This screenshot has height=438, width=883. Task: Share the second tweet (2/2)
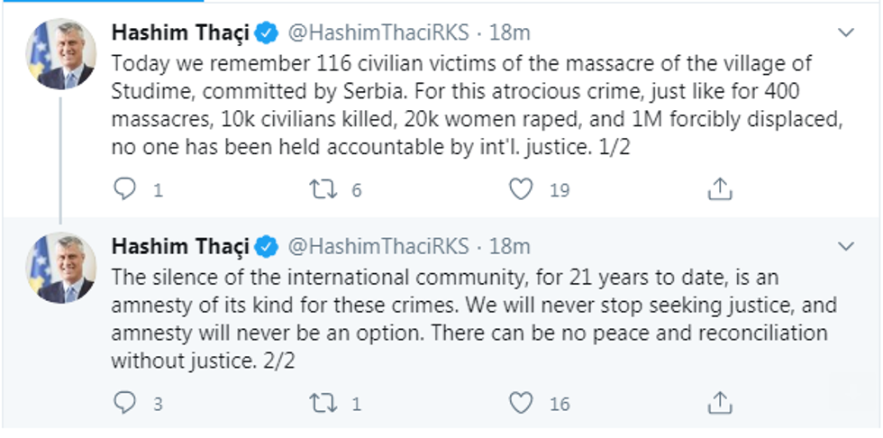point(718,403)
